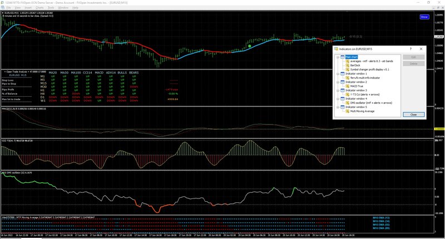Collapse the Indicator window 5 node

point(338,107)
